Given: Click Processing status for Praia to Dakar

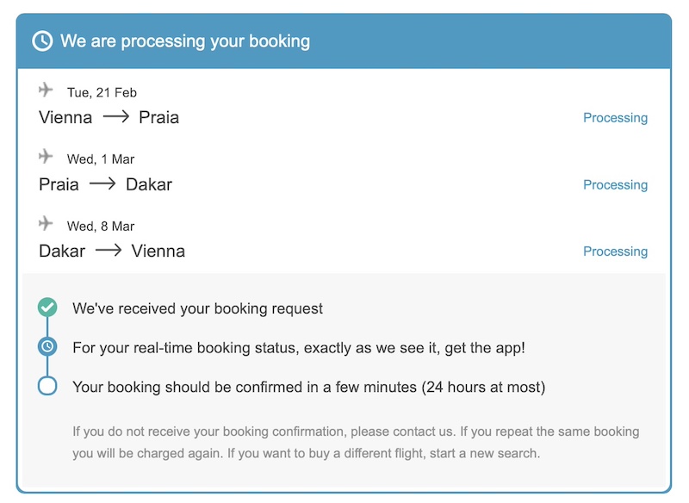Looking at the screenshot, I should (x=615, y=184).
